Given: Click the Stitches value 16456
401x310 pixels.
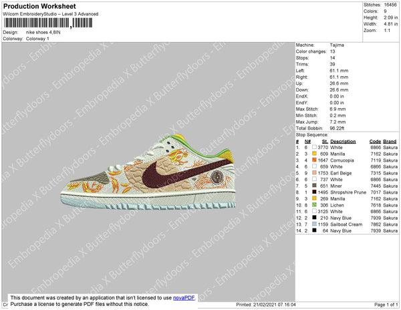Looking at the screenshot, I should click(x=390, y=5).
